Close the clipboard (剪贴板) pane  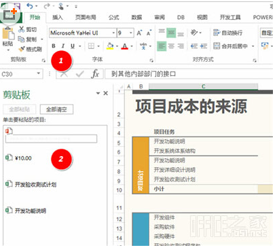pyautogui.click(x=106, y=93)
